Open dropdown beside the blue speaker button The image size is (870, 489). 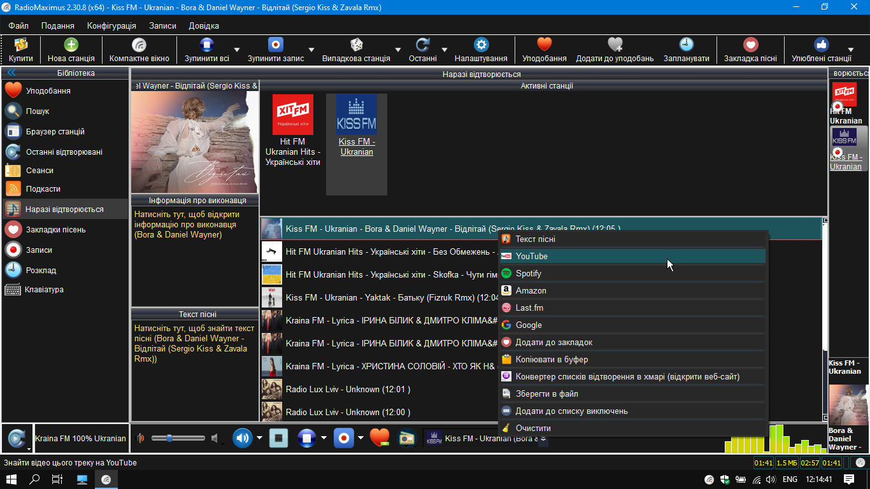(x=259, y=438)
